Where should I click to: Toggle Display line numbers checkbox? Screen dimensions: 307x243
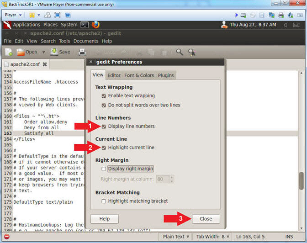point(104,127)
